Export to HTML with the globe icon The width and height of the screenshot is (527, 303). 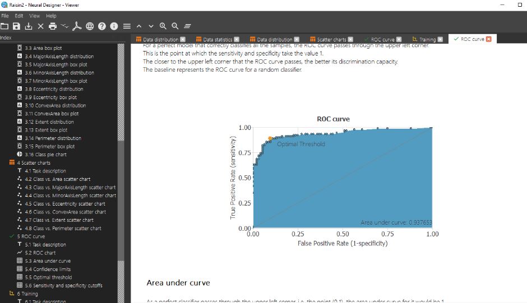pyautogui.click(x=90, y=26)
